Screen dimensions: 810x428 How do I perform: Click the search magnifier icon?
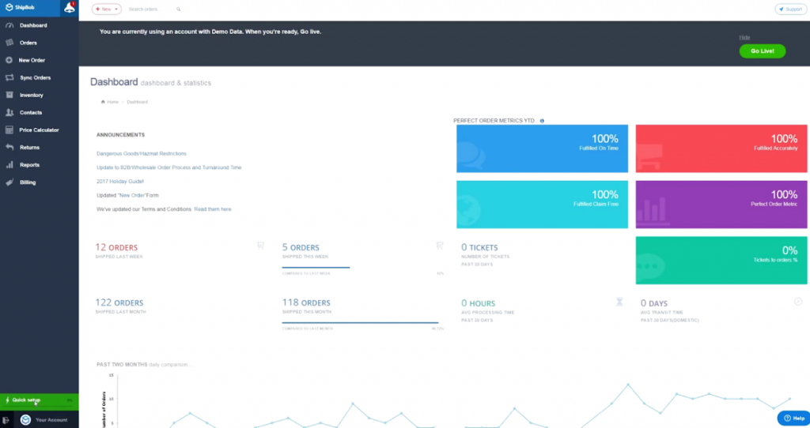coord(179,9)
